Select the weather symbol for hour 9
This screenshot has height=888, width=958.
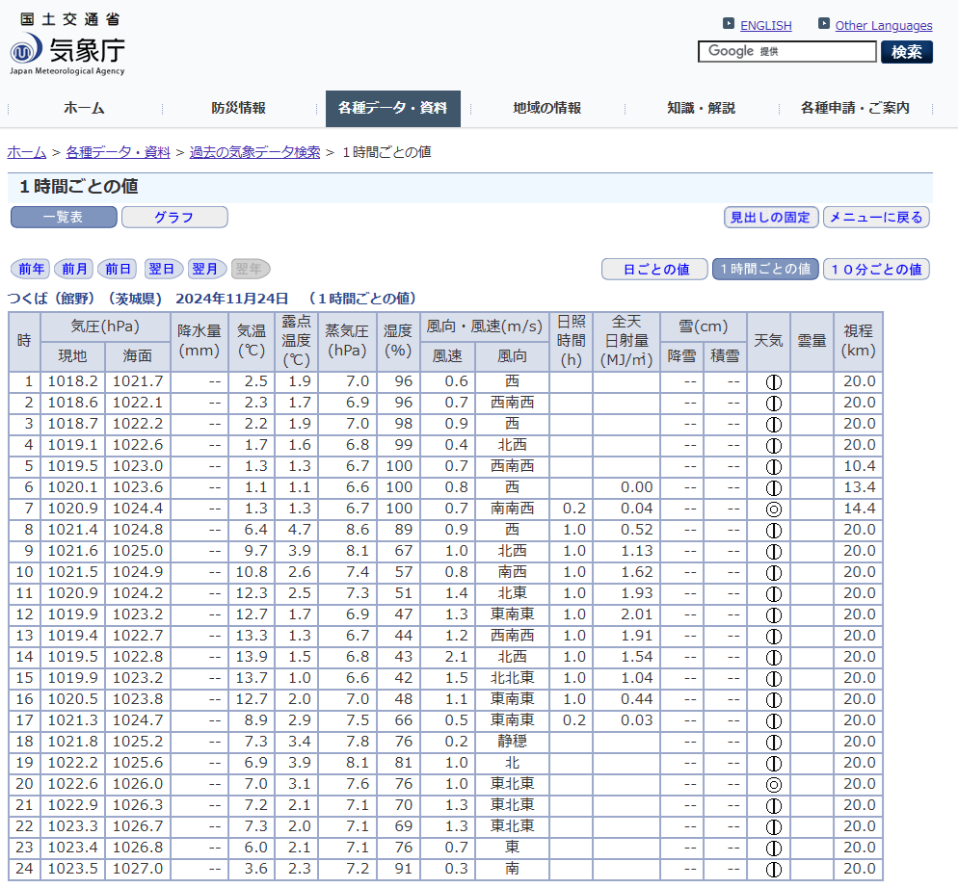[x=774, y=552]
